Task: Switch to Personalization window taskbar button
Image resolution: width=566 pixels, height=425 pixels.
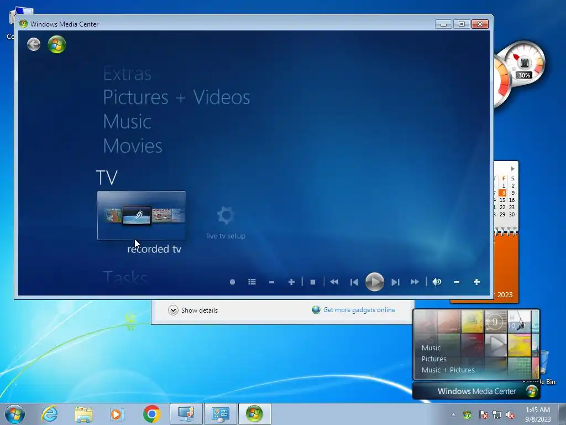Action: [x=186, y=414]
